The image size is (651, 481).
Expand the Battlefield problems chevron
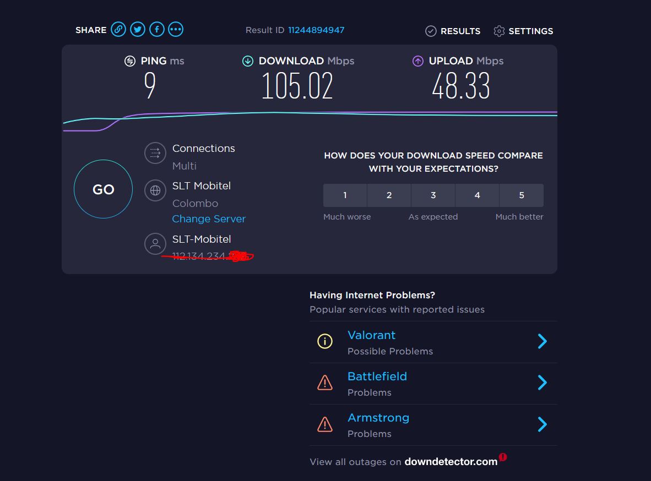542,382
